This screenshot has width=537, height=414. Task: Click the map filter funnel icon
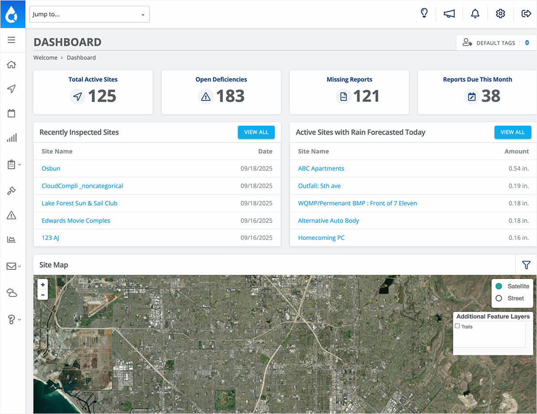pyautogui.click(x=526, y=265)
